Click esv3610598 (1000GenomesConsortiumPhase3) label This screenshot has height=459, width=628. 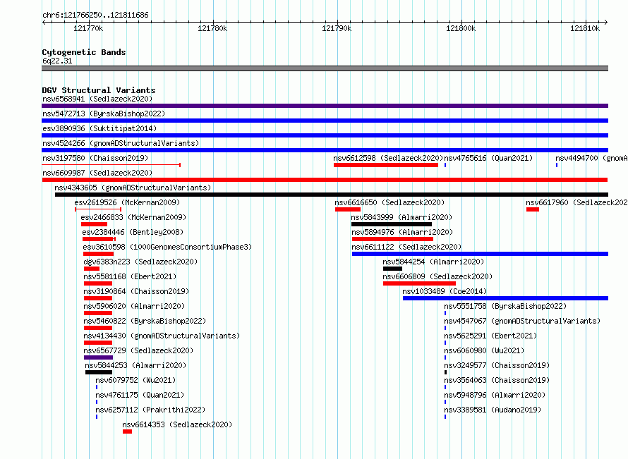tap(167, 247)
